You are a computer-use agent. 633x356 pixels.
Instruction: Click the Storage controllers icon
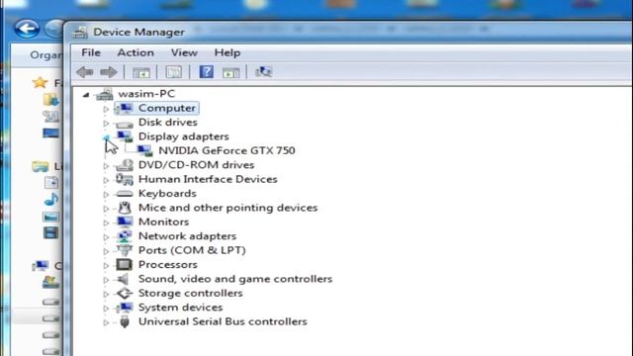[x=125, y=293]
